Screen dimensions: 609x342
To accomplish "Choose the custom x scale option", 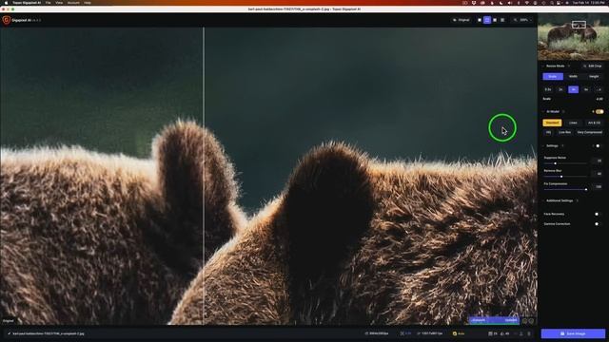I will click(599, 89).
